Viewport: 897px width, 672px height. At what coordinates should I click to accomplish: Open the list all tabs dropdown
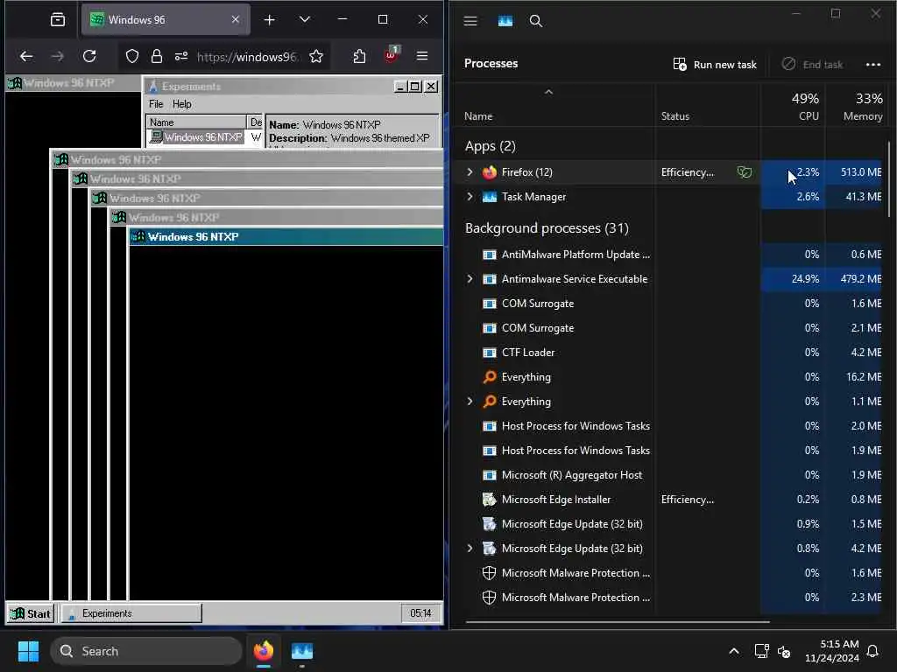304,20
